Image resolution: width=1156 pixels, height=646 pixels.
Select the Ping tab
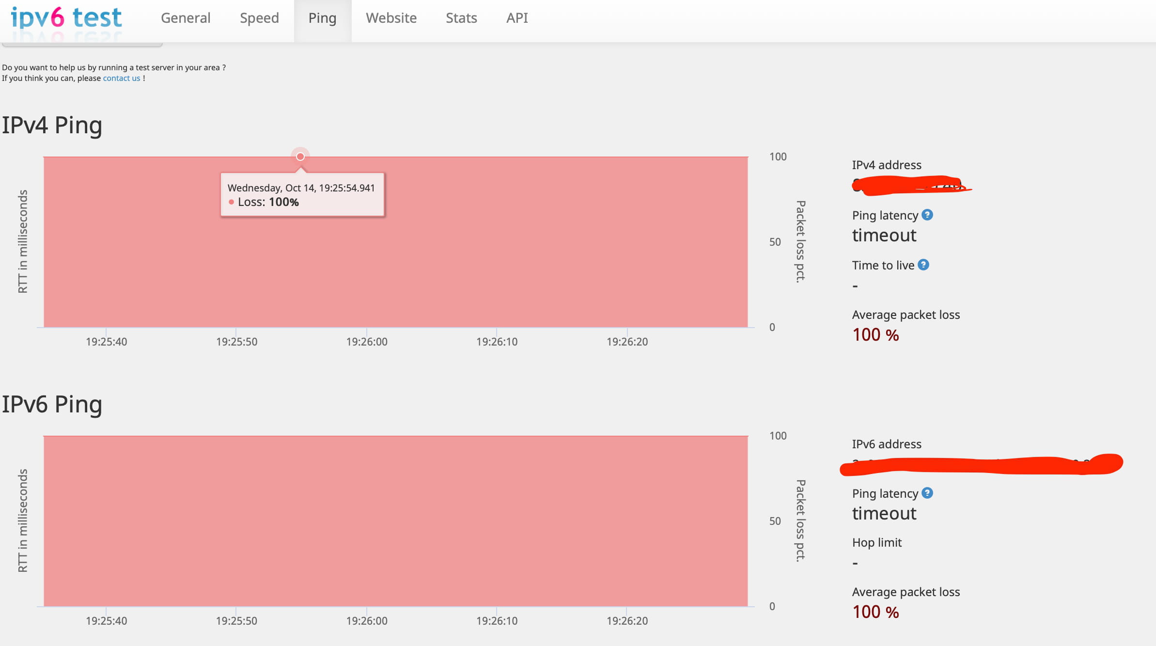[x=322, y=18]
